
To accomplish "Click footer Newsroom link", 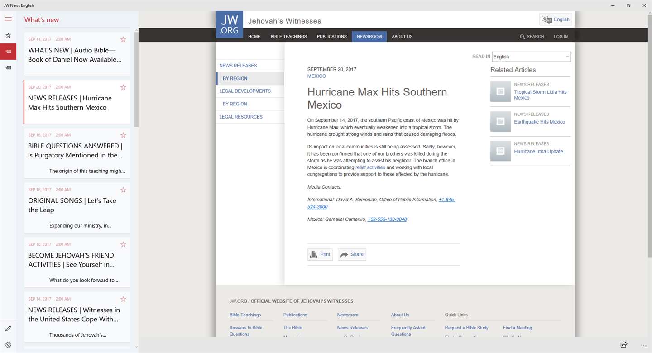I will point(348,315).
